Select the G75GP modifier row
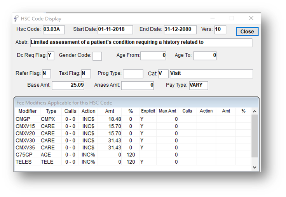The height and width of the screenshot is (197, 286). pos(133,155)
